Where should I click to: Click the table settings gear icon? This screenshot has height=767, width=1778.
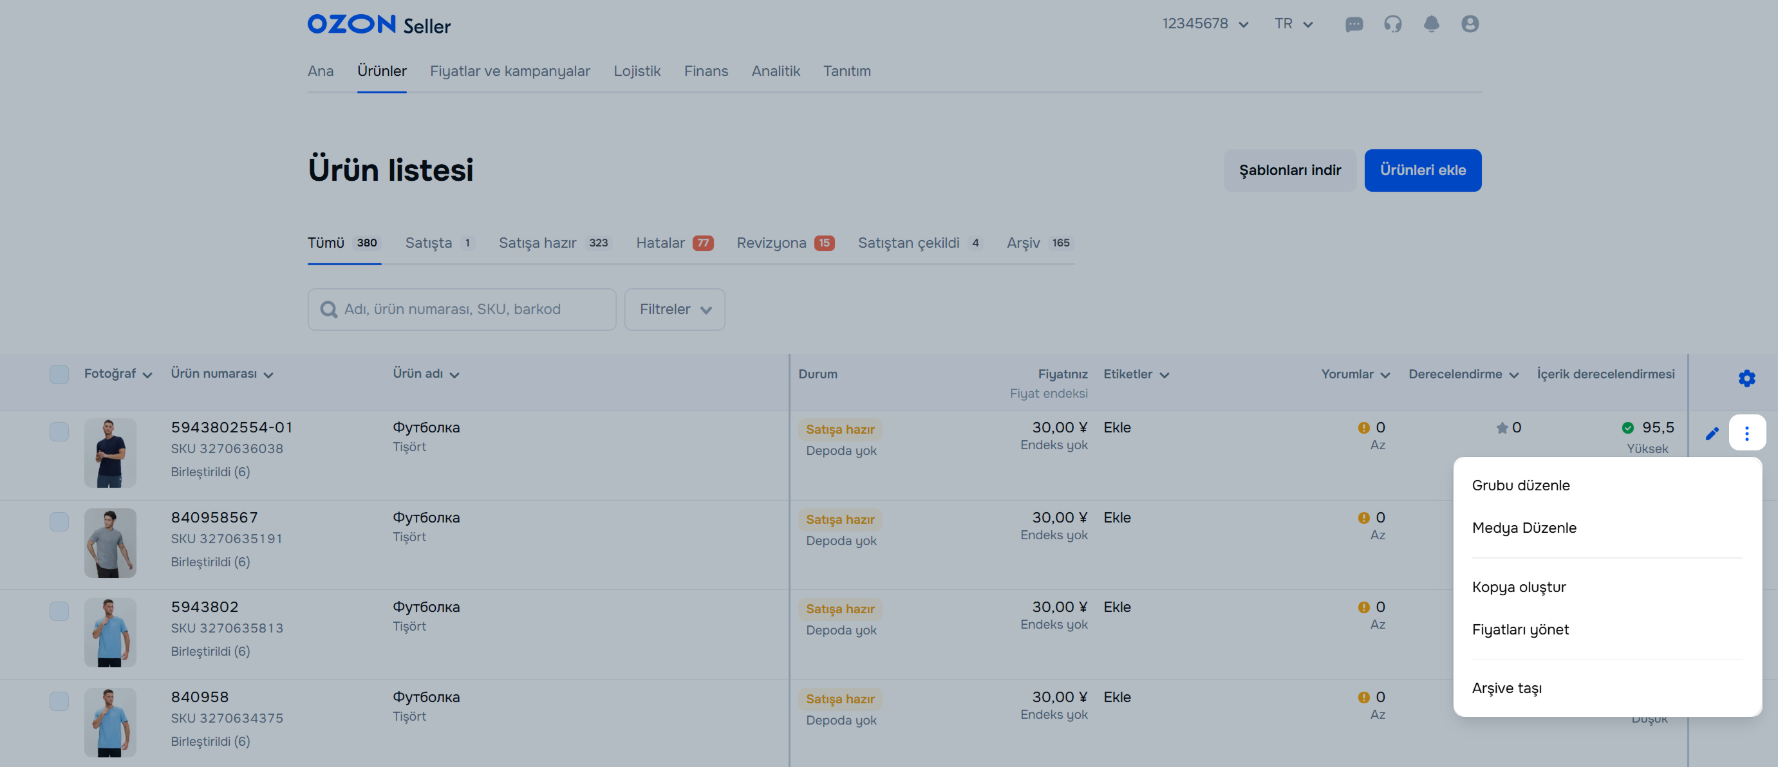[x=1746, y=378]
